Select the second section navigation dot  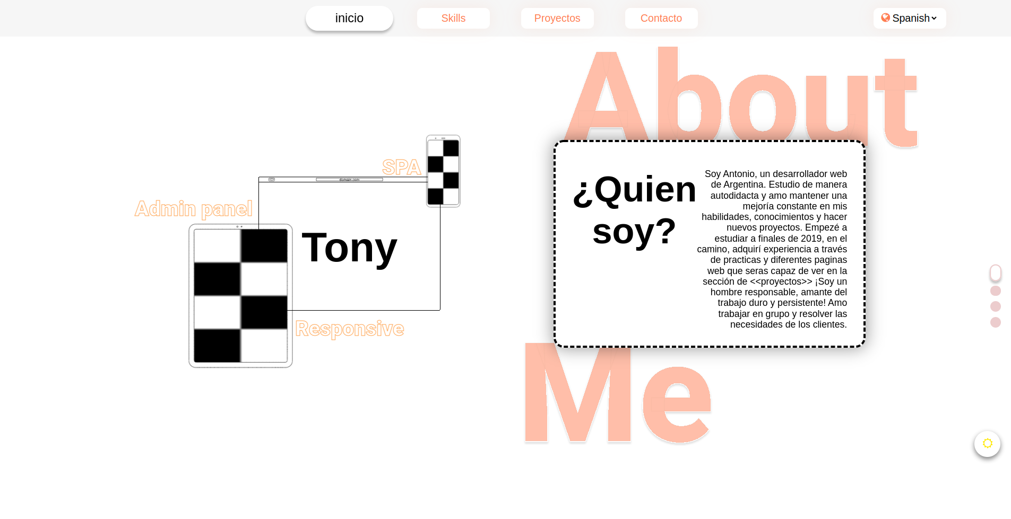pos(996,291)
